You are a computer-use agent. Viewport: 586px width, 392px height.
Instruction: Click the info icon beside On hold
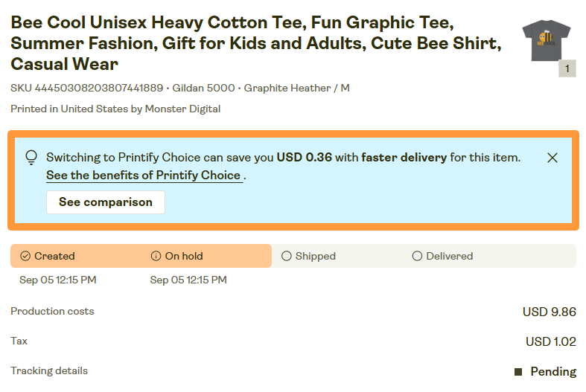[156, 256]
